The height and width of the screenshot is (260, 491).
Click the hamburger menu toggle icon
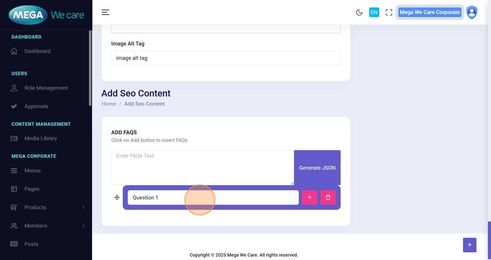pos(105,12)
